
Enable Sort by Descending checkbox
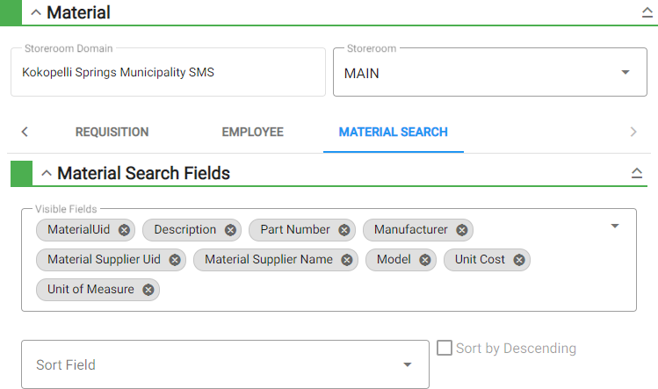(445, 348)
